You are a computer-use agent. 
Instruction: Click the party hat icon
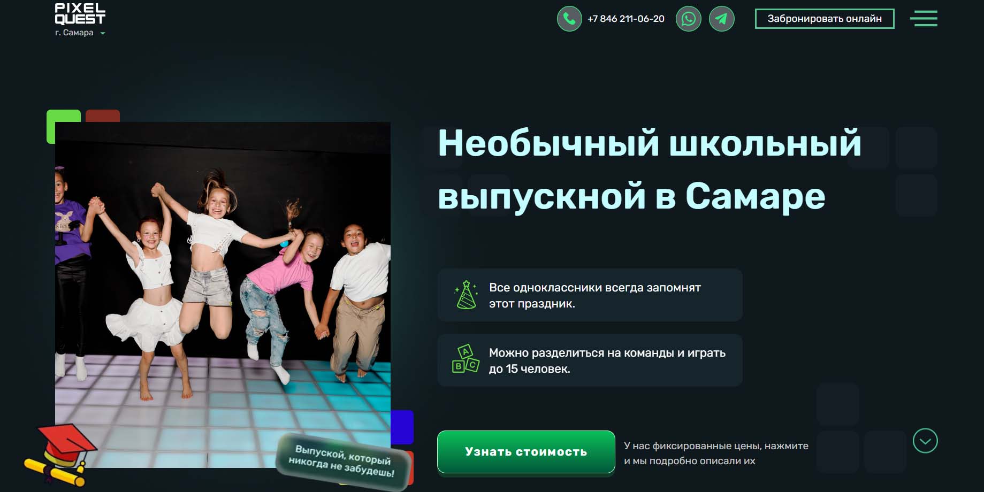[x=466, y=295]
